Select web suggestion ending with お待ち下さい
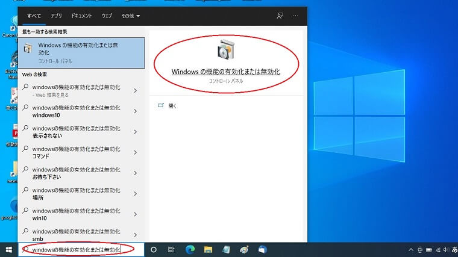Viewport: 458px width, 257px height. pyautogui.click(x=75, y=173)
